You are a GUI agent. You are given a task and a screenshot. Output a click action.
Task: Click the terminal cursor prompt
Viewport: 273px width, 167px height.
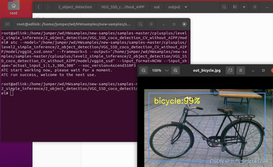click(12, 93)
